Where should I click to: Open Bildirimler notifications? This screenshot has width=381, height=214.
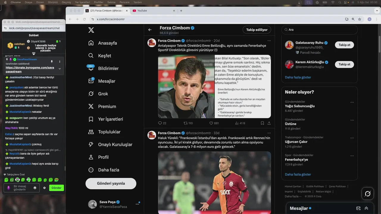tap(103, 68)
